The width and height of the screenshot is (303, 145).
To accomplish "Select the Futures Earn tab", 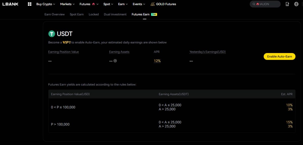I will click(x=141, y=14).
